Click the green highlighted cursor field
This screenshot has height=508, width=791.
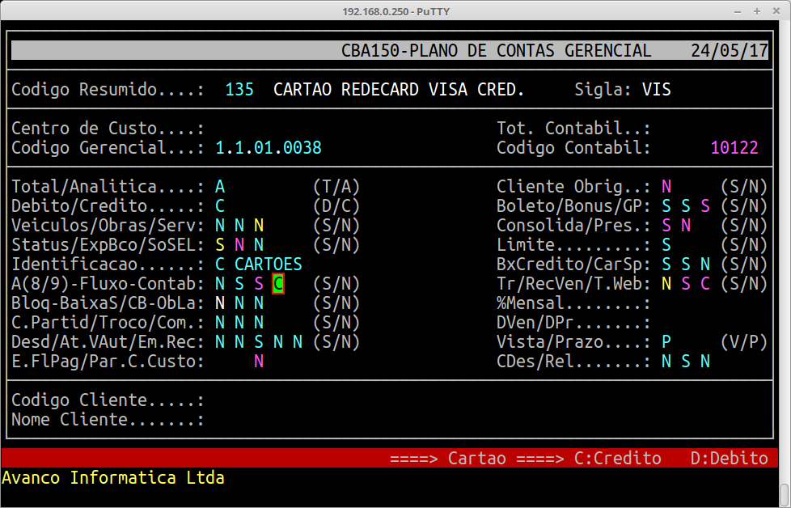[278, 284]
